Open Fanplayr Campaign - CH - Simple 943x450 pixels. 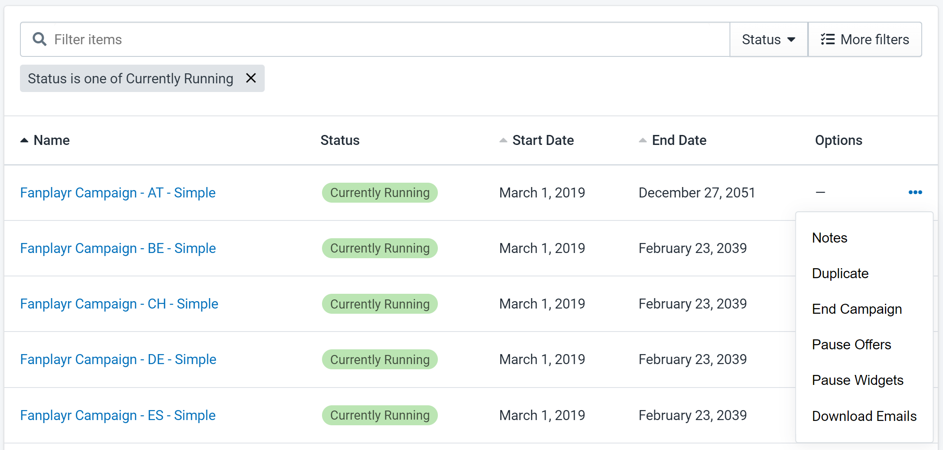point(119,304)
